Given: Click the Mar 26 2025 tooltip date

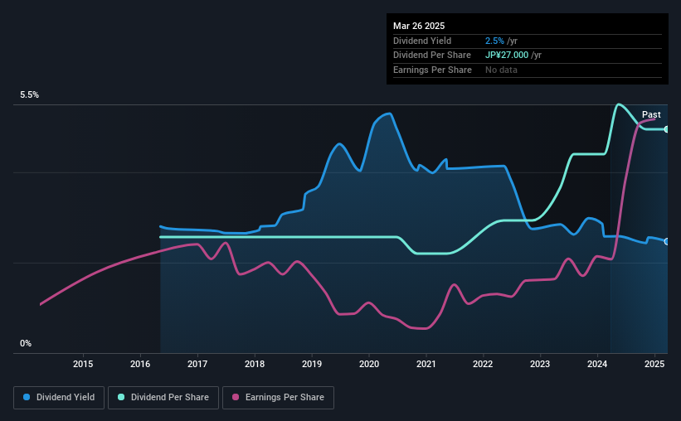Looking at the screenshot, I should click(x=419, y=26).
